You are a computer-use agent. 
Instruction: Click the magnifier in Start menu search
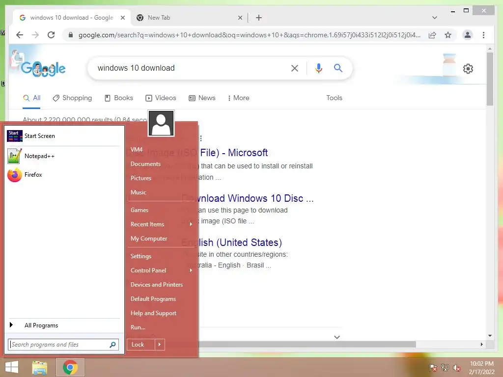tap(112, 345)
